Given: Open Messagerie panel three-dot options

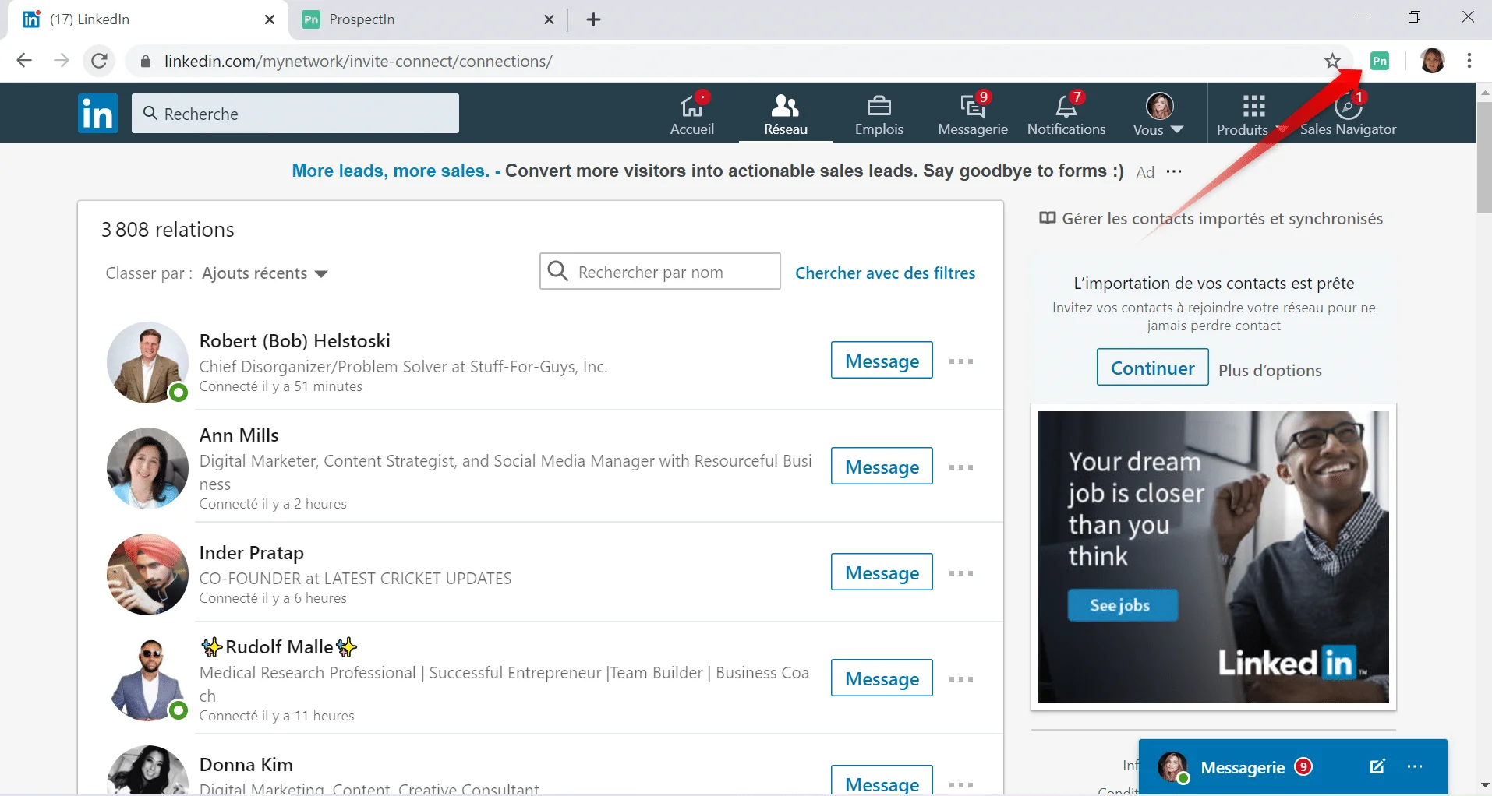Looking at the screenshot, I should click(1415, 767).
